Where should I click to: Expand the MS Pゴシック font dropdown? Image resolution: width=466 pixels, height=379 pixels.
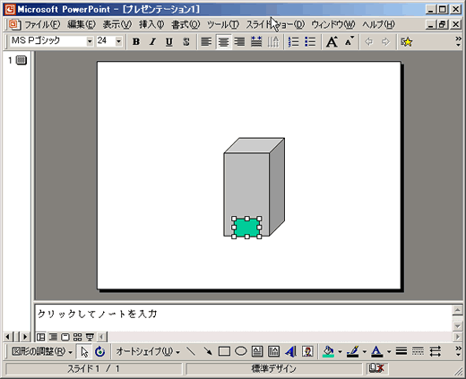[90, 41]
